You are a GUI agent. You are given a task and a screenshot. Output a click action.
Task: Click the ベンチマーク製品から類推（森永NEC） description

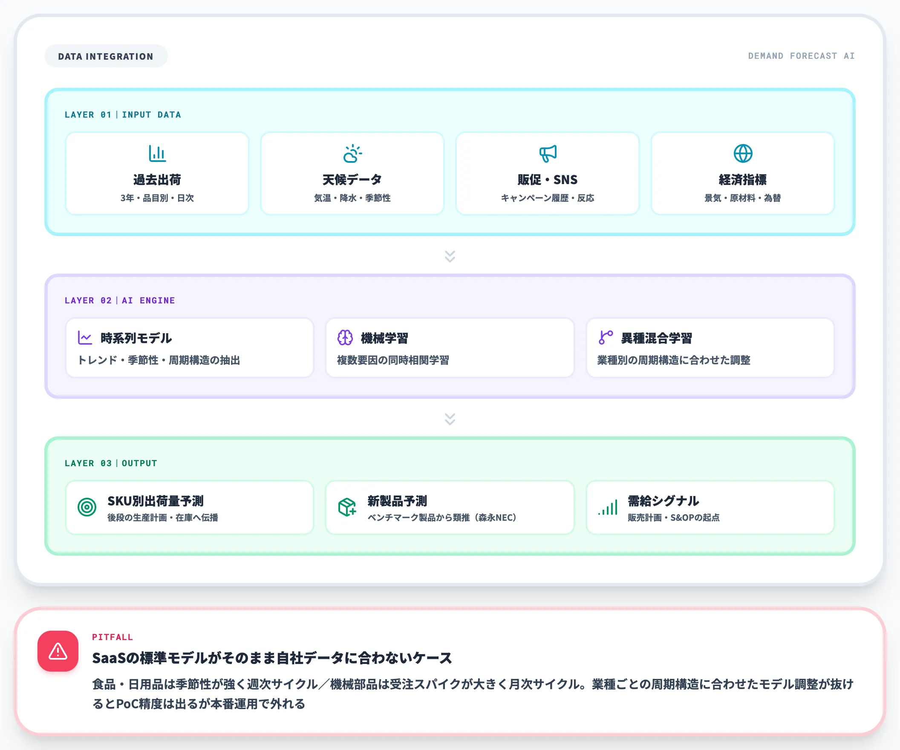pos(442,518)
